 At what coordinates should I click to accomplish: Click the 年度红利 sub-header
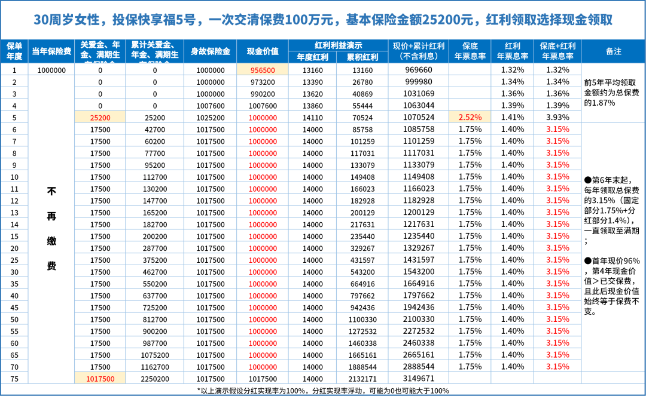pyautogui.click(x=313, y=57)
